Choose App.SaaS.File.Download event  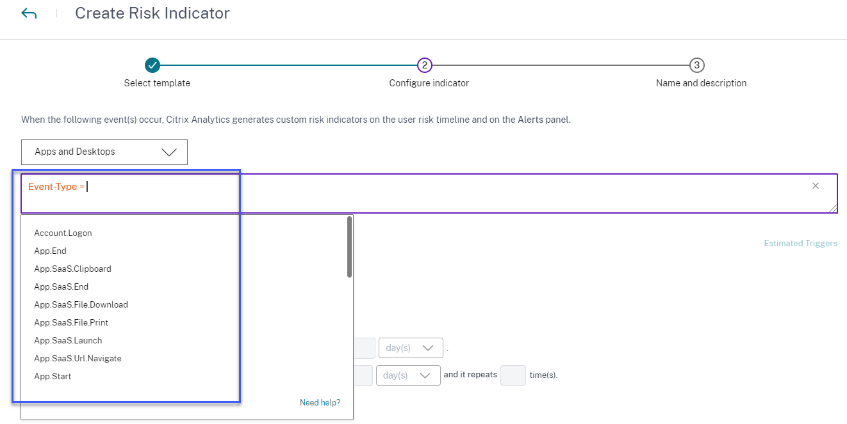[x=81, y=305]
